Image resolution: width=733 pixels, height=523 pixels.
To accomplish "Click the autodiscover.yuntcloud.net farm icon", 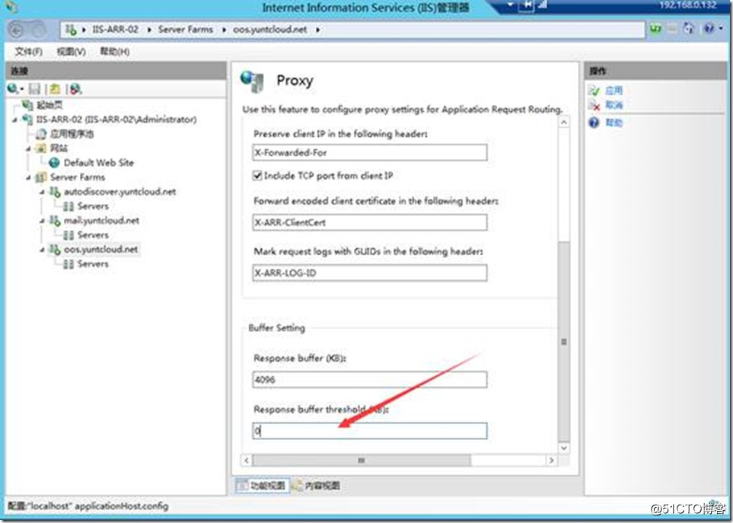I will click(55, 192).
